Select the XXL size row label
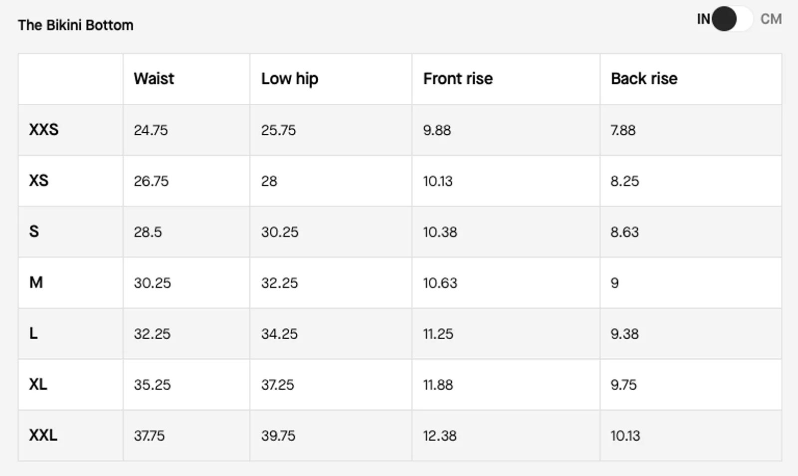This screenshot has width=798, height=476. 43,435
